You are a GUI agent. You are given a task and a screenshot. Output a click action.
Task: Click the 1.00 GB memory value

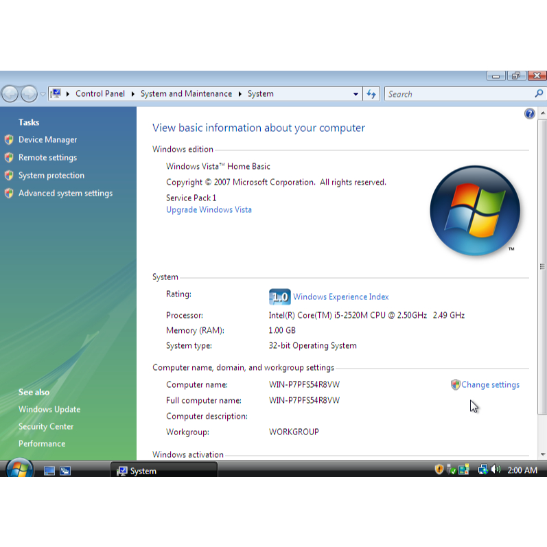pos(282,330)
